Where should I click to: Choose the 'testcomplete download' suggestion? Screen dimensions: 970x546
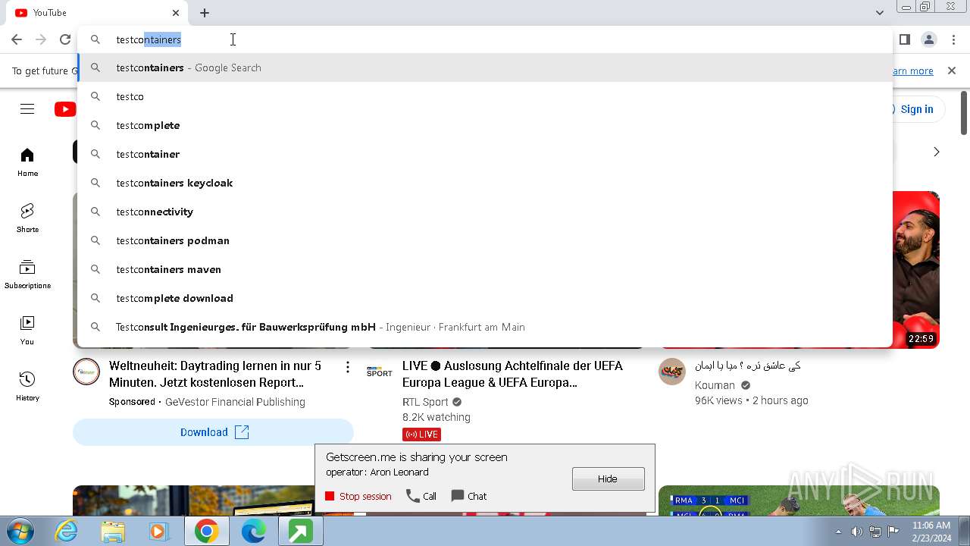pos(485,298)
